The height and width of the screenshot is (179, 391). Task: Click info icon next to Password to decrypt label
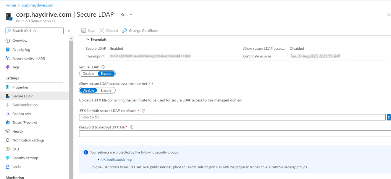(x=132, y=127)
